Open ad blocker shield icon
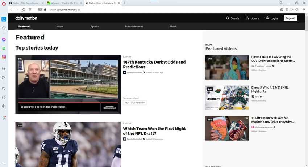 287,10
